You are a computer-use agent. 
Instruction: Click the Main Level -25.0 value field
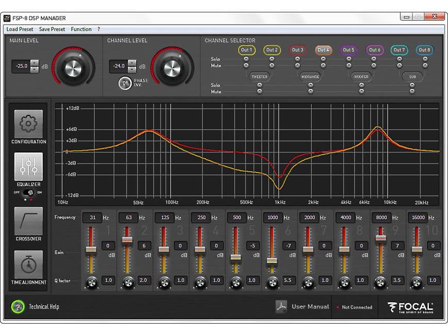click(x=21, y=66)
